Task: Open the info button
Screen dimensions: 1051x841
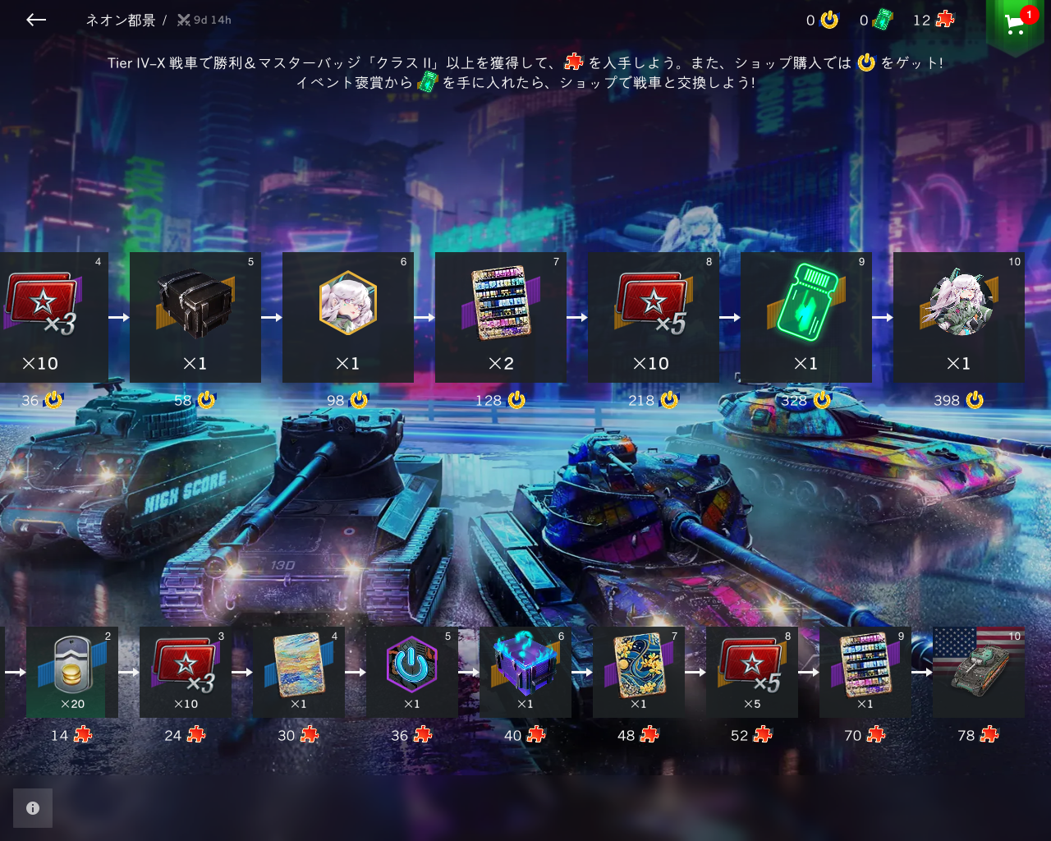Action: coord(33,808)
